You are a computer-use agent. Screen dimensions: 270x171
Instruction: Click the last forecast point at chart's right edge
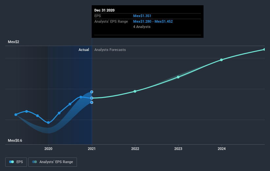point(264,50)
